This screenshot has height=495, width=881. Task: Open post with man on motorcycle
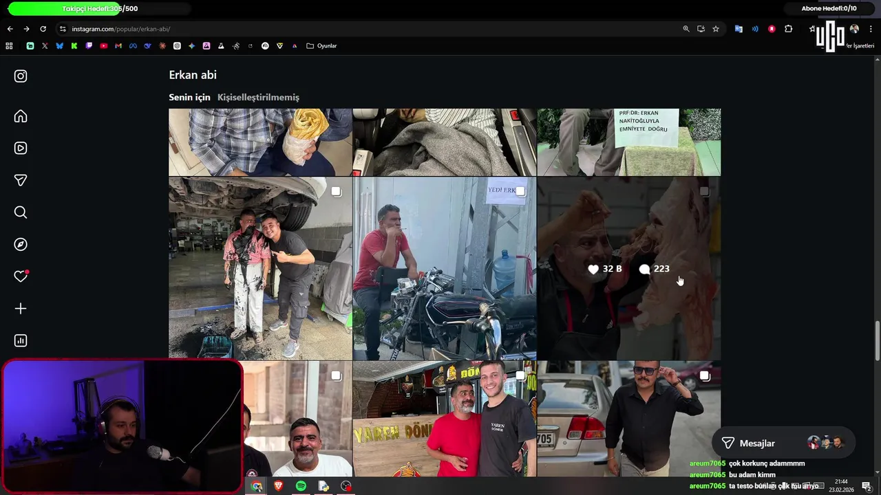[x=445, y=269]
